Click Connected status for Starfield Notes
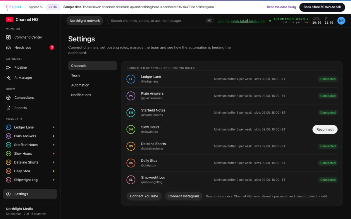 coord(328,113)
